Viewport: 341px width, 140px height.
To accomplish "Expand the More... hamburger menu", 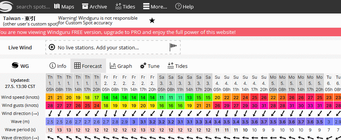I will [x=146, y=7].
